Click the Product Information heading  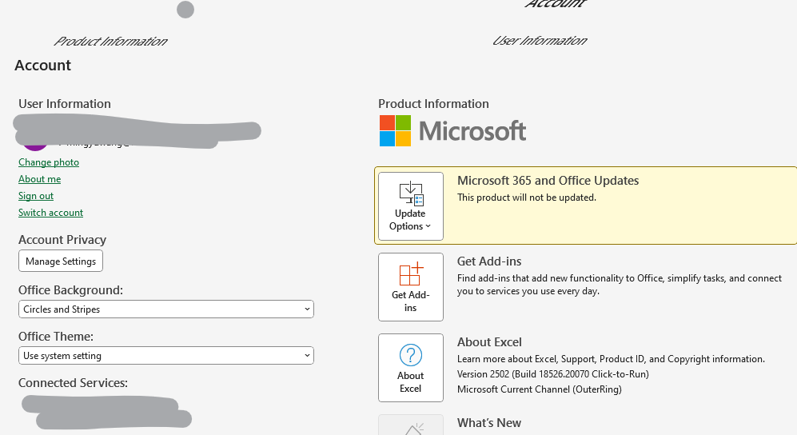coord(433,104)
